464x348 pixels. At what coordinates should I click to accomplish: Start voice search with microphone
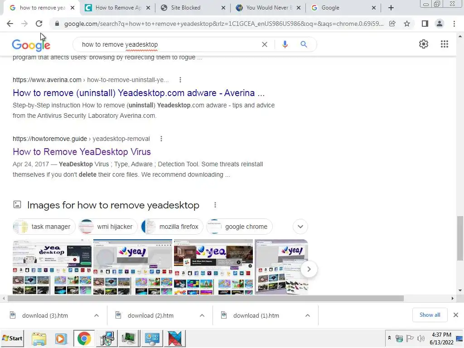click(x=285, y=44)
